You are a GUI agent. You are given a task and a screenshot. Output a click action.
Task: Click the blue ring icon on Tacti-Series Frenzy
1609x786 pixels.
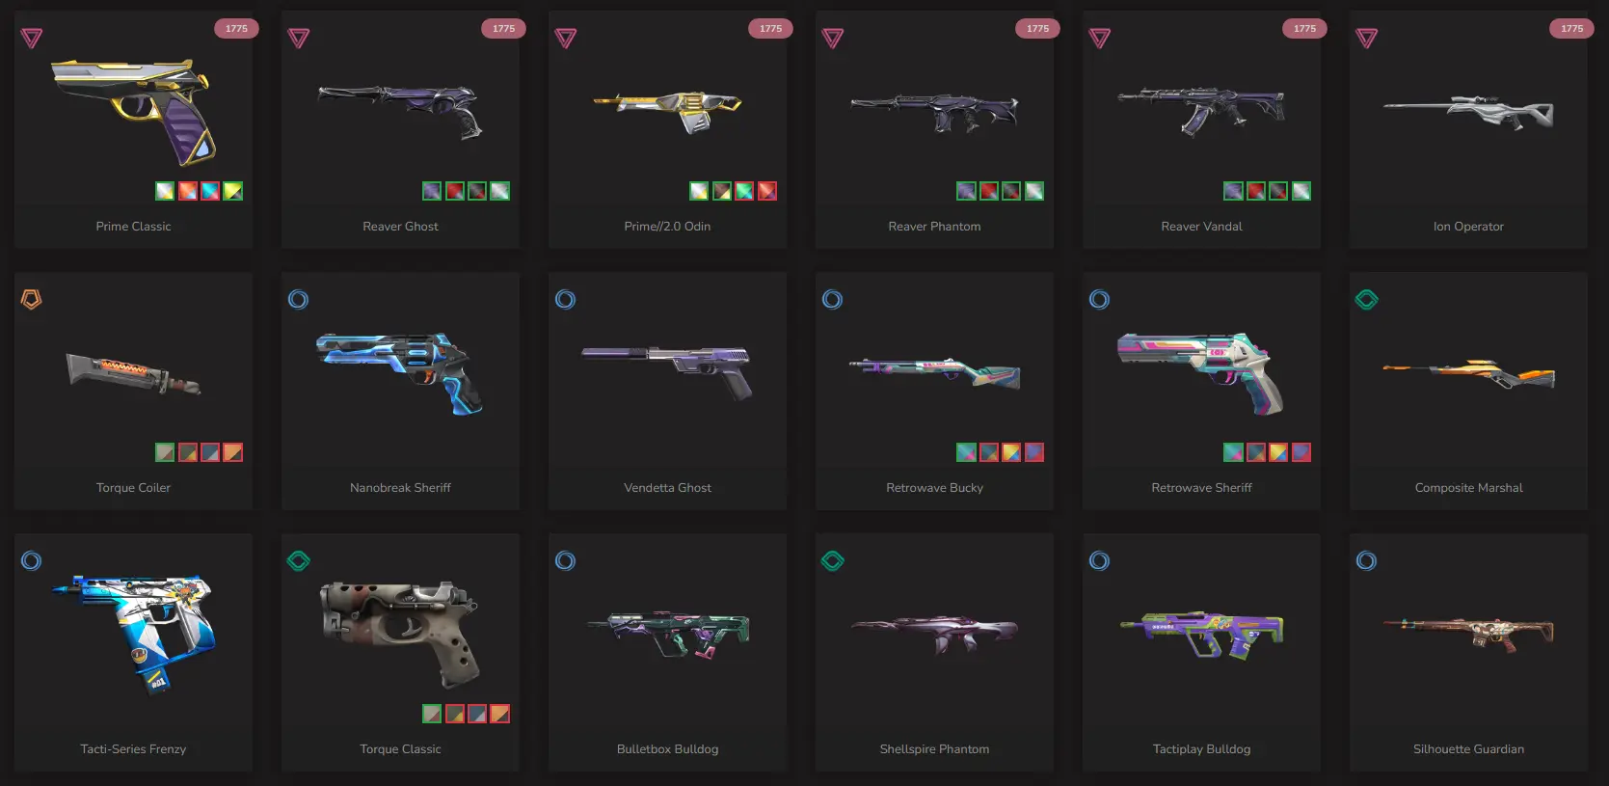(32, 561)
